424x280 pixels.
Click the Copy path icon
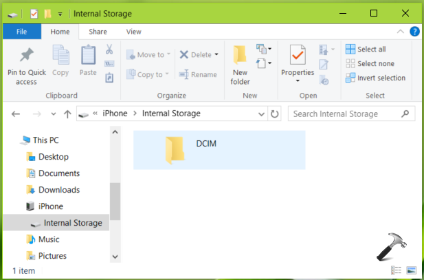[109, 64]
